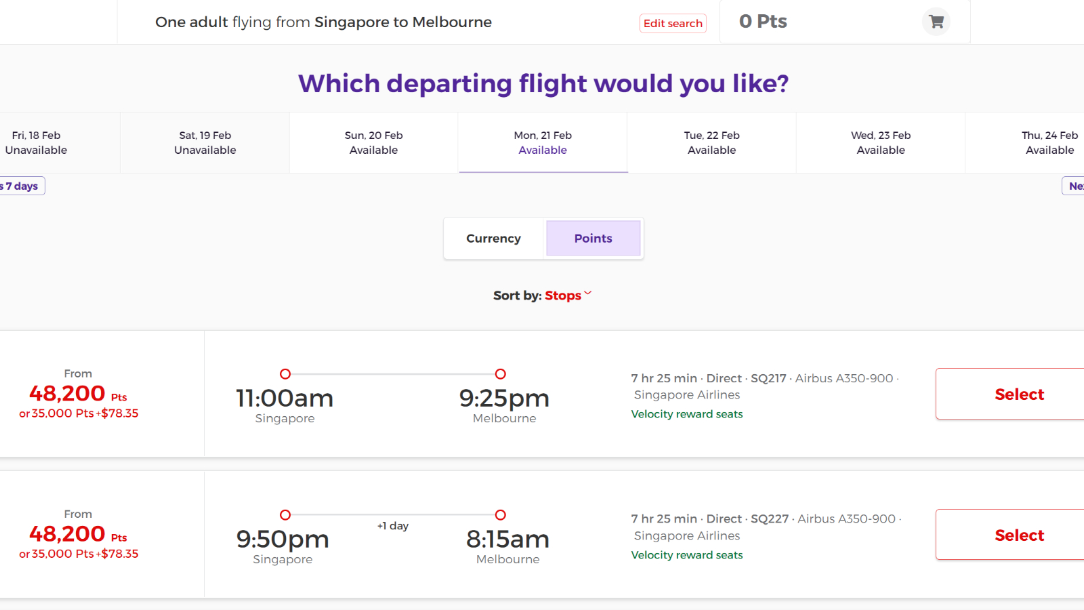Click Velocity reward seats on SQ227
Screen dimensions: 1084x610
pos(687,555)
